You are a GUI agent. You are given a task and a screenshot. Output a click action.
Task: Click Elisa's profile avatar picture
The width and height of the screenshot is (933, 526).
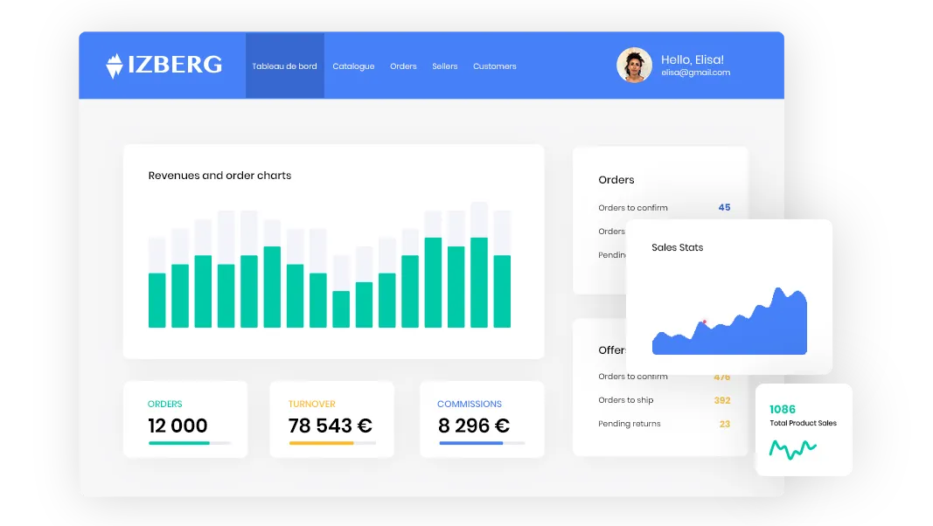pos(634,66)
